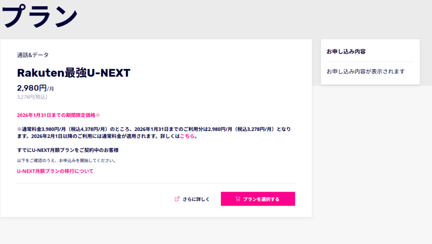The image size is (432, 244).
Task: Click the shopping cart icon on the pink button
Action: tap(238, 199)
